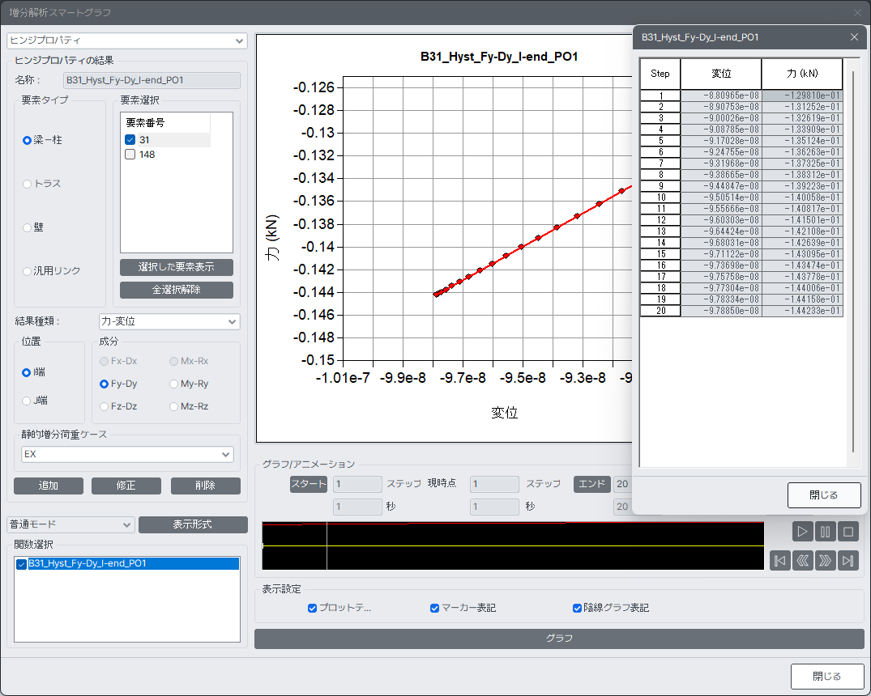This screenshot has width=871, height=696.
Task: Click the グラフ button
Action: coord(559,639)
